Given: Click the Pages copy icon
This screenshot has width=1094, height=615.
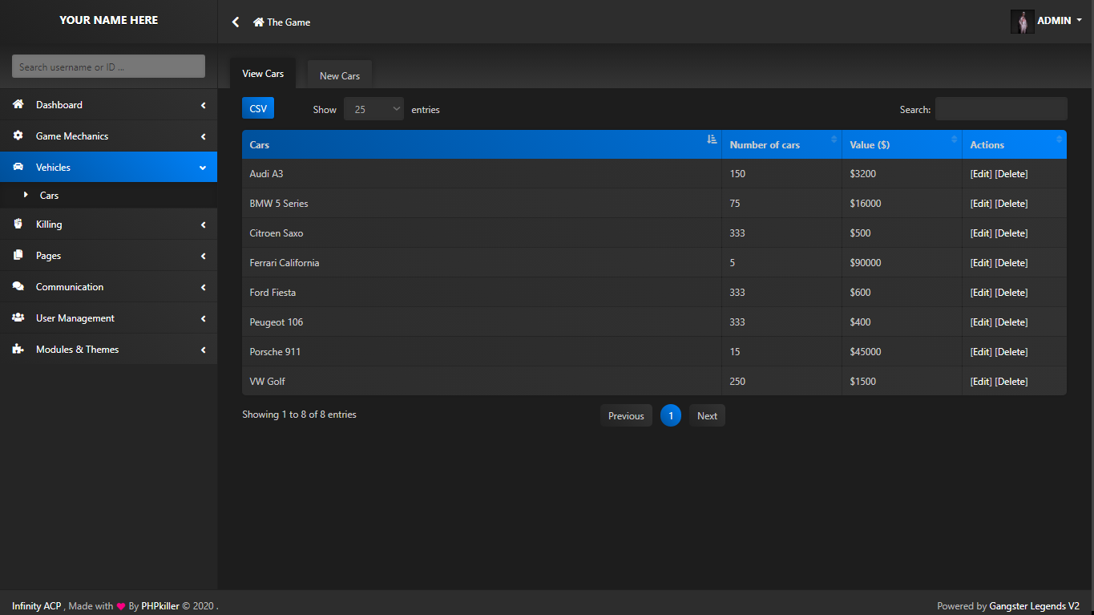Looking at the screenshot, I should pos(18,256).
